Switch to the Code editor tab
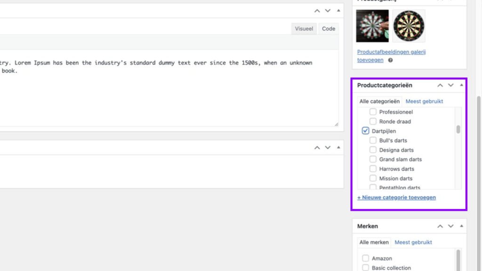 328,28
